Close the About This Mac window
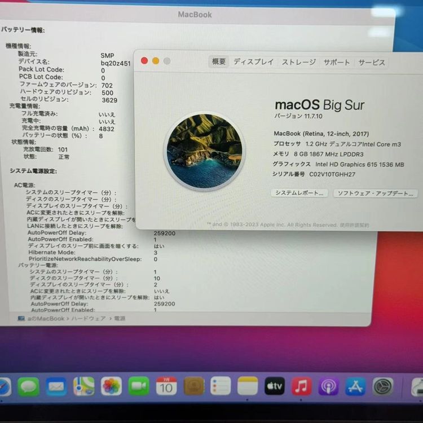Viewport: 423px width, 423px height. tap(144, 61)
